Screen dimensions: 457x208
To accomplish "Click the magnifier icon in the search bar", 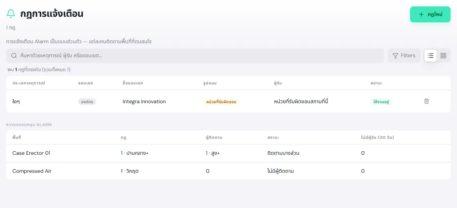I will (x=14, y=56).
